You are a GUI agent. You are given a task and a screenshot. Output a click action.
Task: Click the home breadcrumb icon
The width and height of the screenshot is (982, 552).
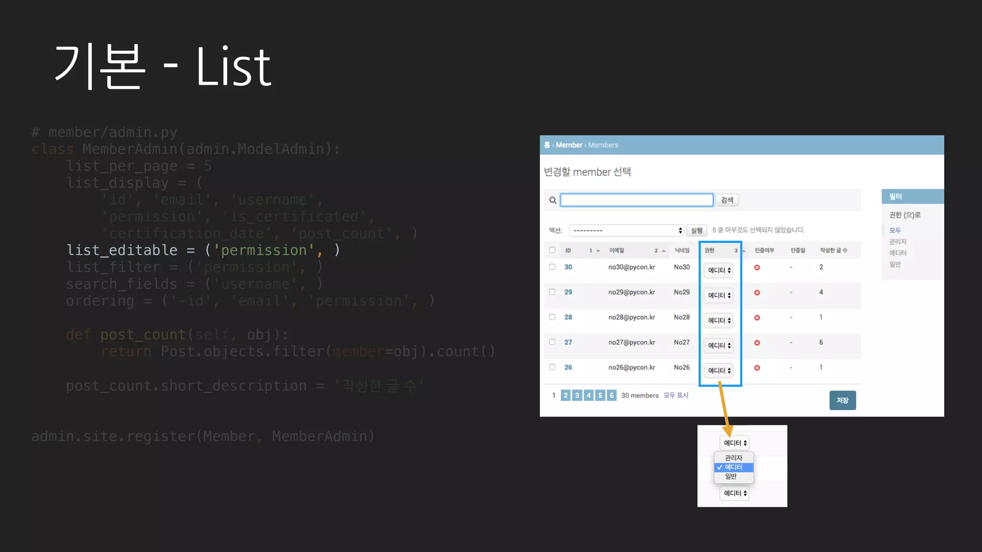[x=547, y=145]
